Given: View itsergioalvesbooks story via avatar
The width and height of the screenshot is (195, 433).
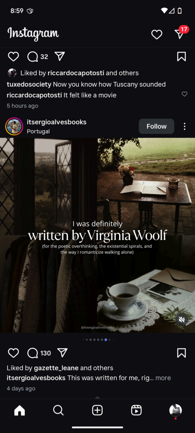Looking at the screenshot, I should point(14,126).
